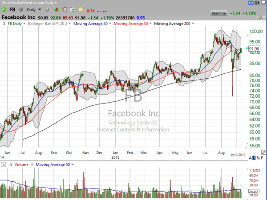This screenshot has height=200, width=267.
Task: Click the volume 26393700 value
Action: click(125, 18)
